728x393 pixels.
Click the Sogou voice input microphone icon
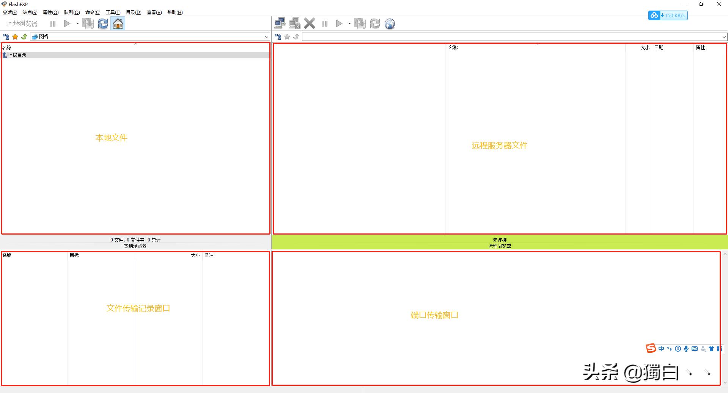tap(686, 349)
